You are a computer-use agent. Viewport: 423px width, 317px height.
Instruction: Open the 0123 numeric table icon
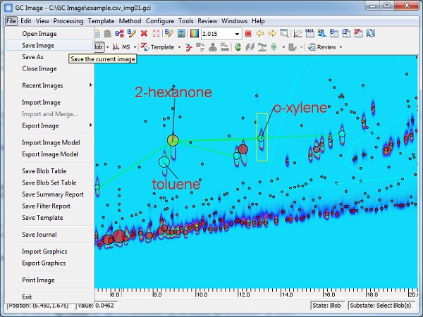coord(309,33)
